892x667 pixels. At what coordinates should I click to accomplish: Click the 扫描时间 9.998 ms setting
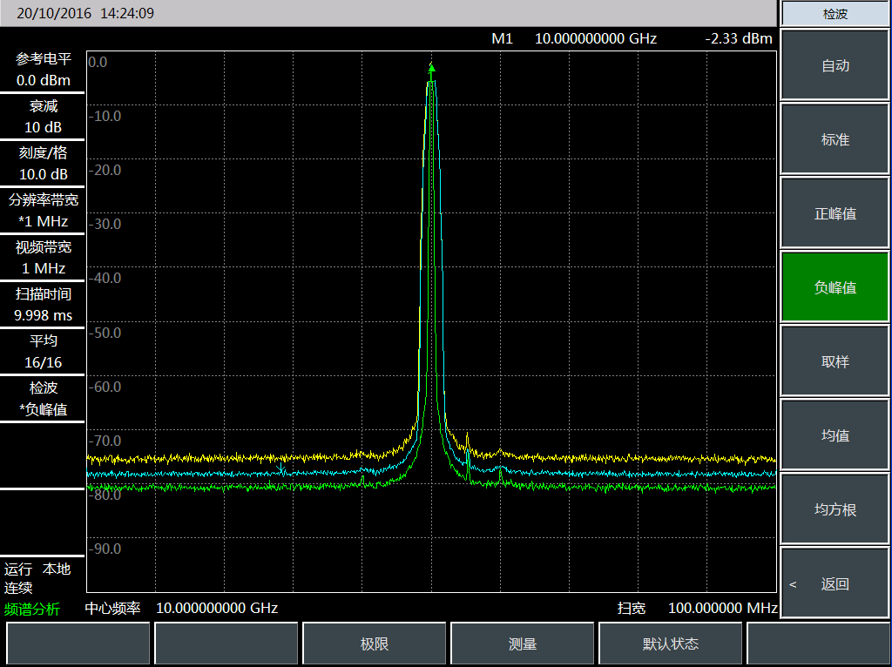(x=43, y=305)
